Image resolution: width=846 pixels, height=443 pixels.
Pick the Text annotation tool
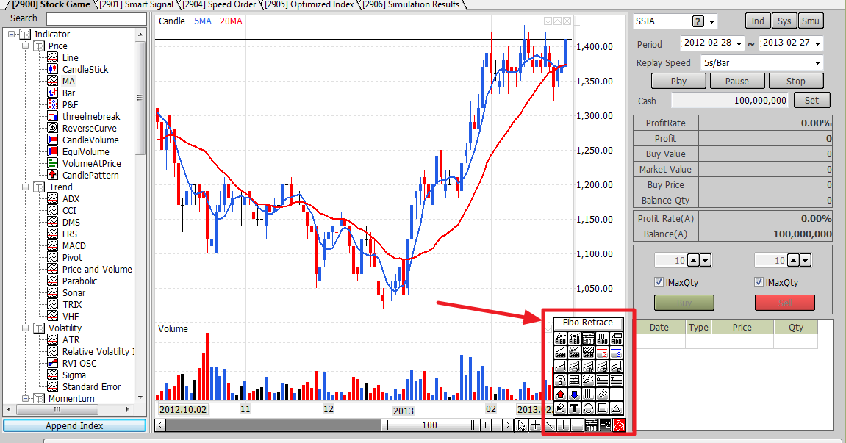[x=574, y=408]
